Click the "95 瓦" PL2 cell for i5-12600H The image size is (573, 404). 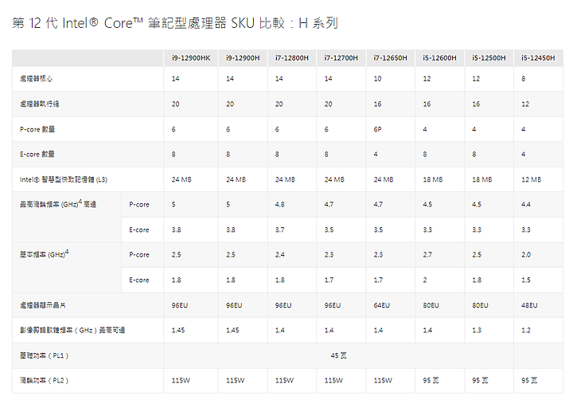click(431, 381)
